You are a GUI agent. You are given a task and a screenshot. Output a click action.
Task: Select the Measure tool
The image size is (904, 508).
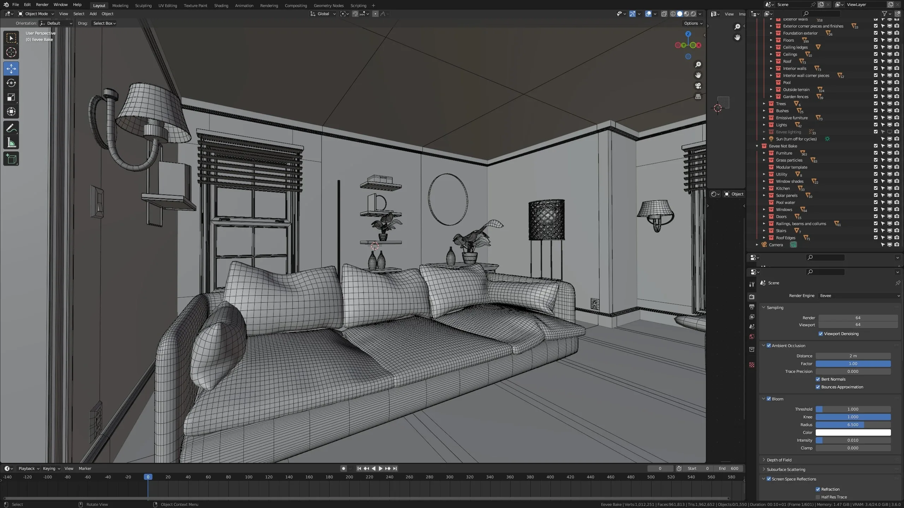(x=11, y=143)
